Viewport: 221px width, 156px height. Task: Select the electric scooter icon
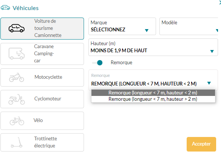[17, 143]
